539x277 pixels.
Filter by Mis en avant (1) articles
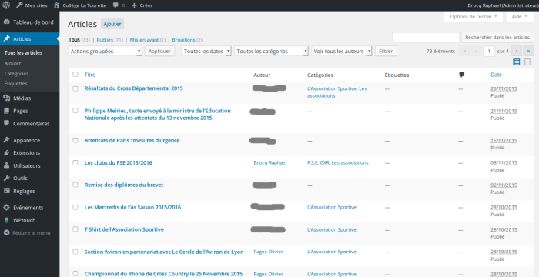pos(148,40)
